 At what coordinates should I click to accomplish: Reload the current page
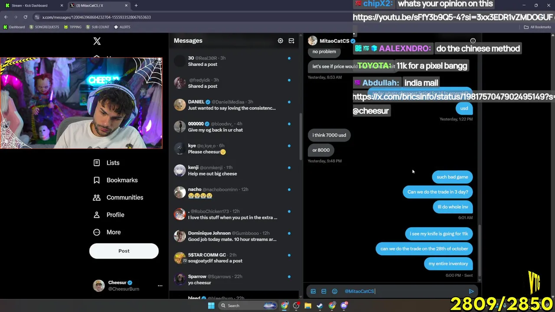pos(26,17)
